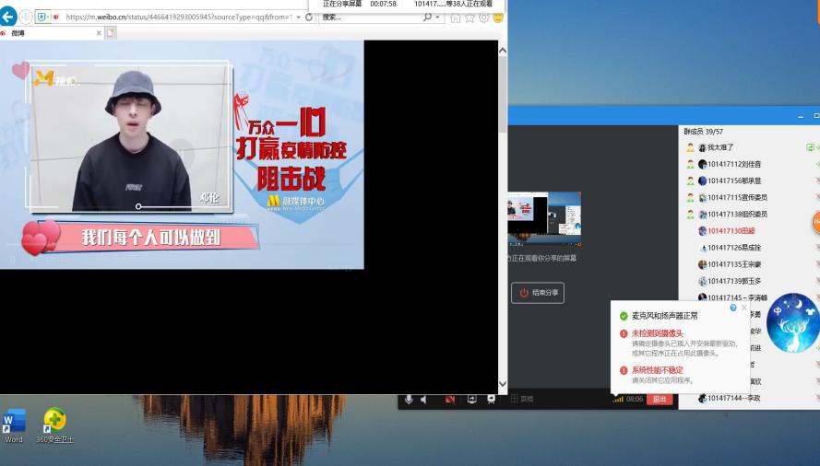Click the help question mark in status popup

tap(733, 308)
